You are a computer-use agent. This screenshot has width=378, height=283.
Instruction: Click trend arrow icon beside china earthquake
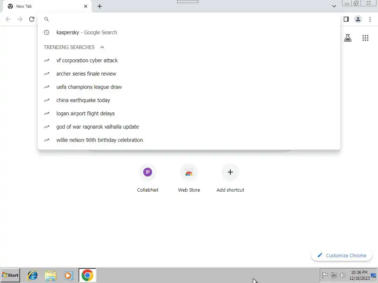tap(47, 100)
